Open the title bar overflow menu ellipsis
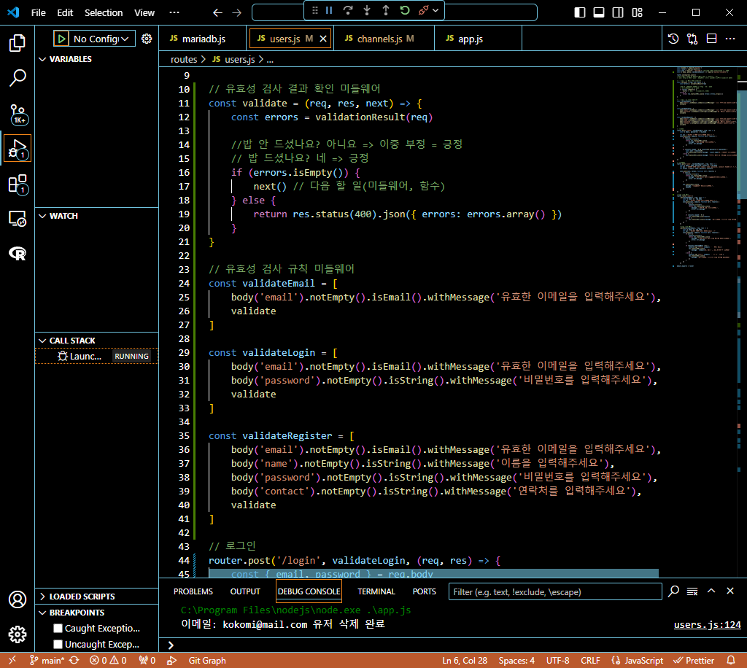747x668 pixels. 174,12
